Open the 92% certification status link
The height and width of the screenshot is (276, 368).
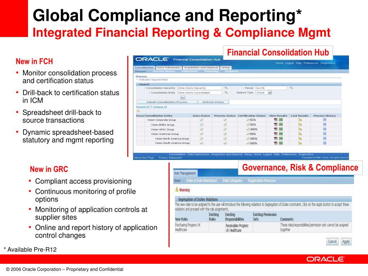(x=253, y=124)
